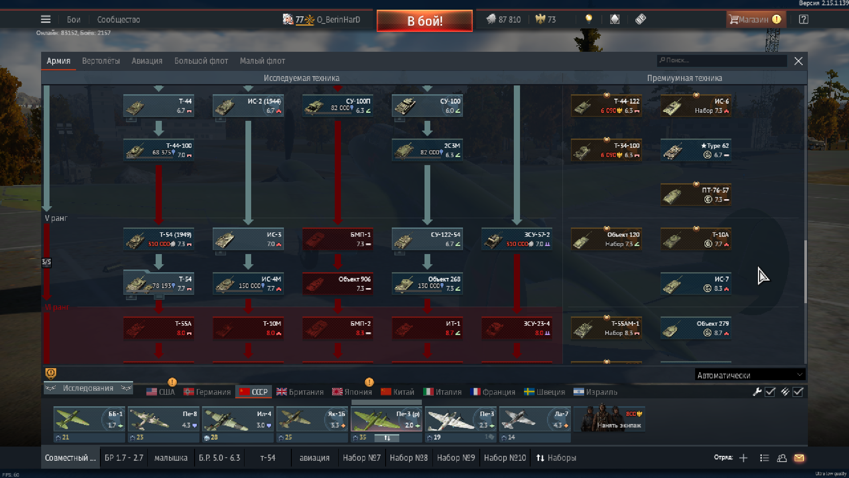
Task: Expand the Т-54 vehicle group folder
Action: [x=159, y=283]
